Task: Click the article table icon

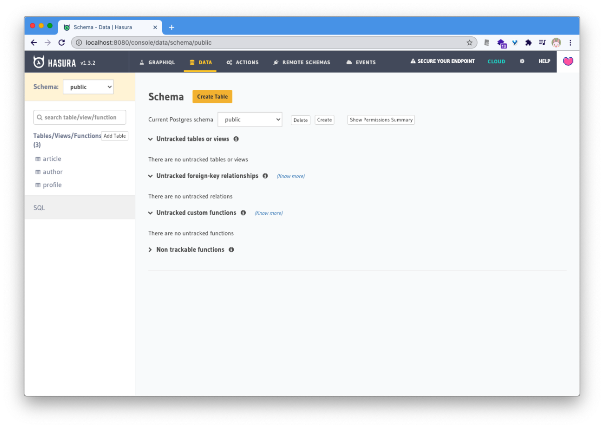Action: pyautogui.click(x=38, y=159)
